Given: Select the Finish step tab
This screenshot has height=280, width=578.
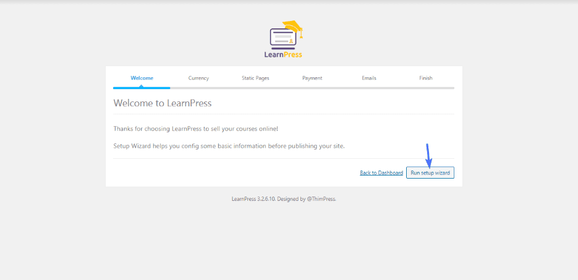Looking at the screenshot, I should 426,78.
